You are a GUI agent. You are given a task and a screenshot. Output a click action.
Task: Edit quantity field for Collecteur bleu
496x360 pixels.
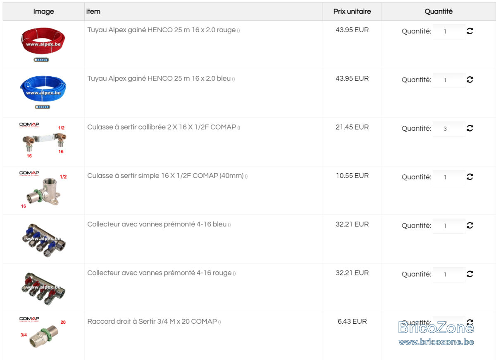(449, 226)
